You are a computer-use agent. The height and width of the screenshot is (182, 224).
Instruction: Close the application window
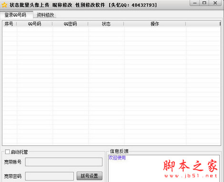point(215,3)
